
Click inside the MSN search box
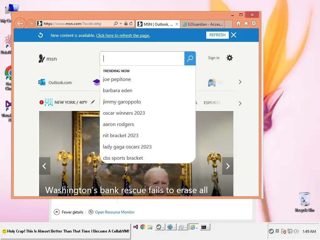pos(142,58)
